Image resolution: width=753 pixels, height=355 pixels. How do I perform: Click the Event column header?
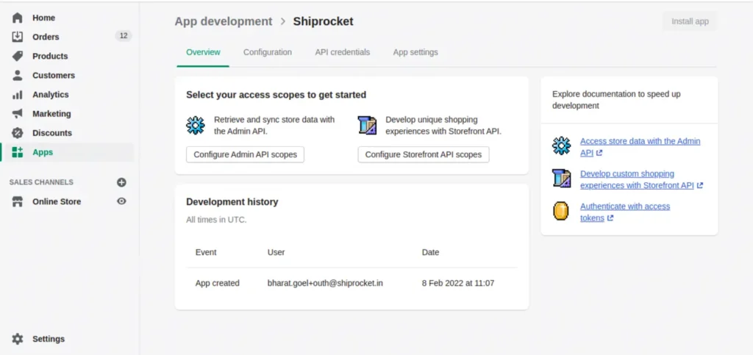coord(206,252)
